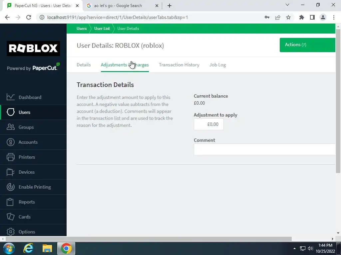This screenshot has height=255, width=341.
Task: Open a new browser tab
Action: point(170,6)
